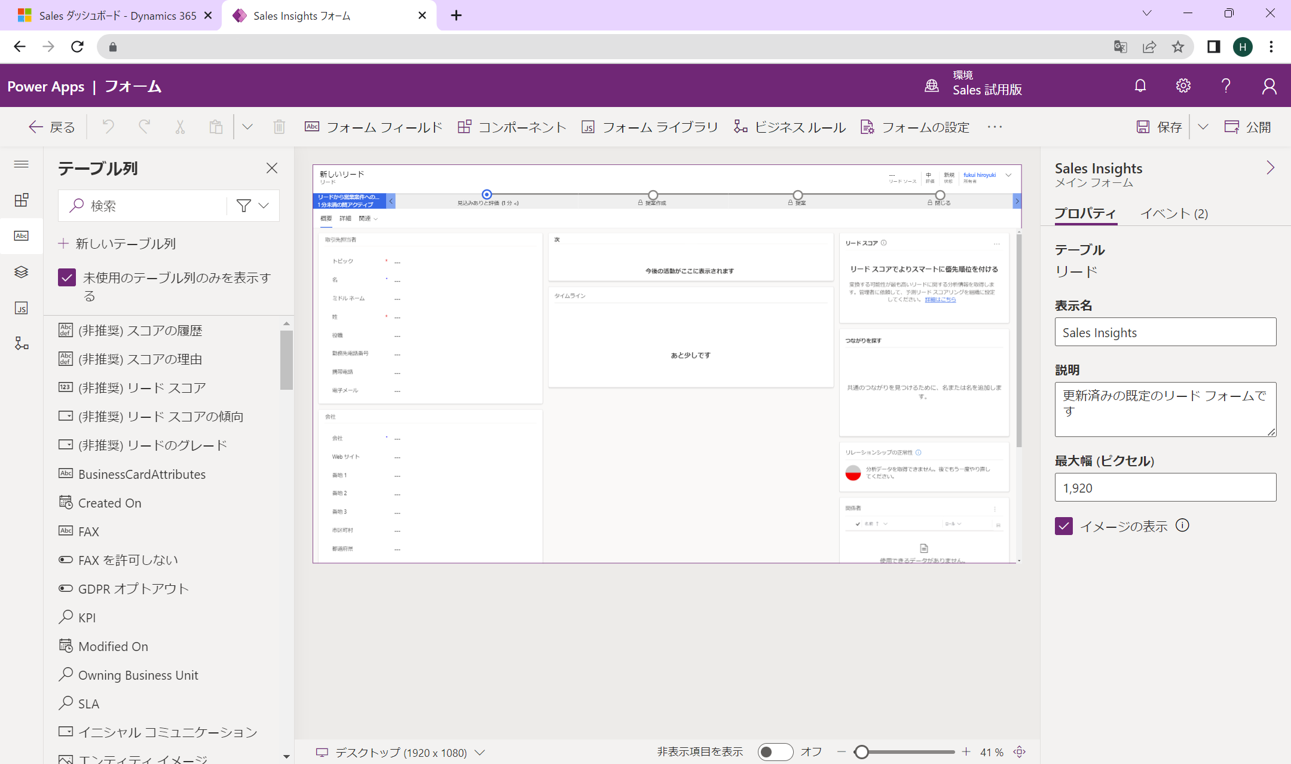
Task: Open コンポーネント in command bar
Action: point(512,127)
